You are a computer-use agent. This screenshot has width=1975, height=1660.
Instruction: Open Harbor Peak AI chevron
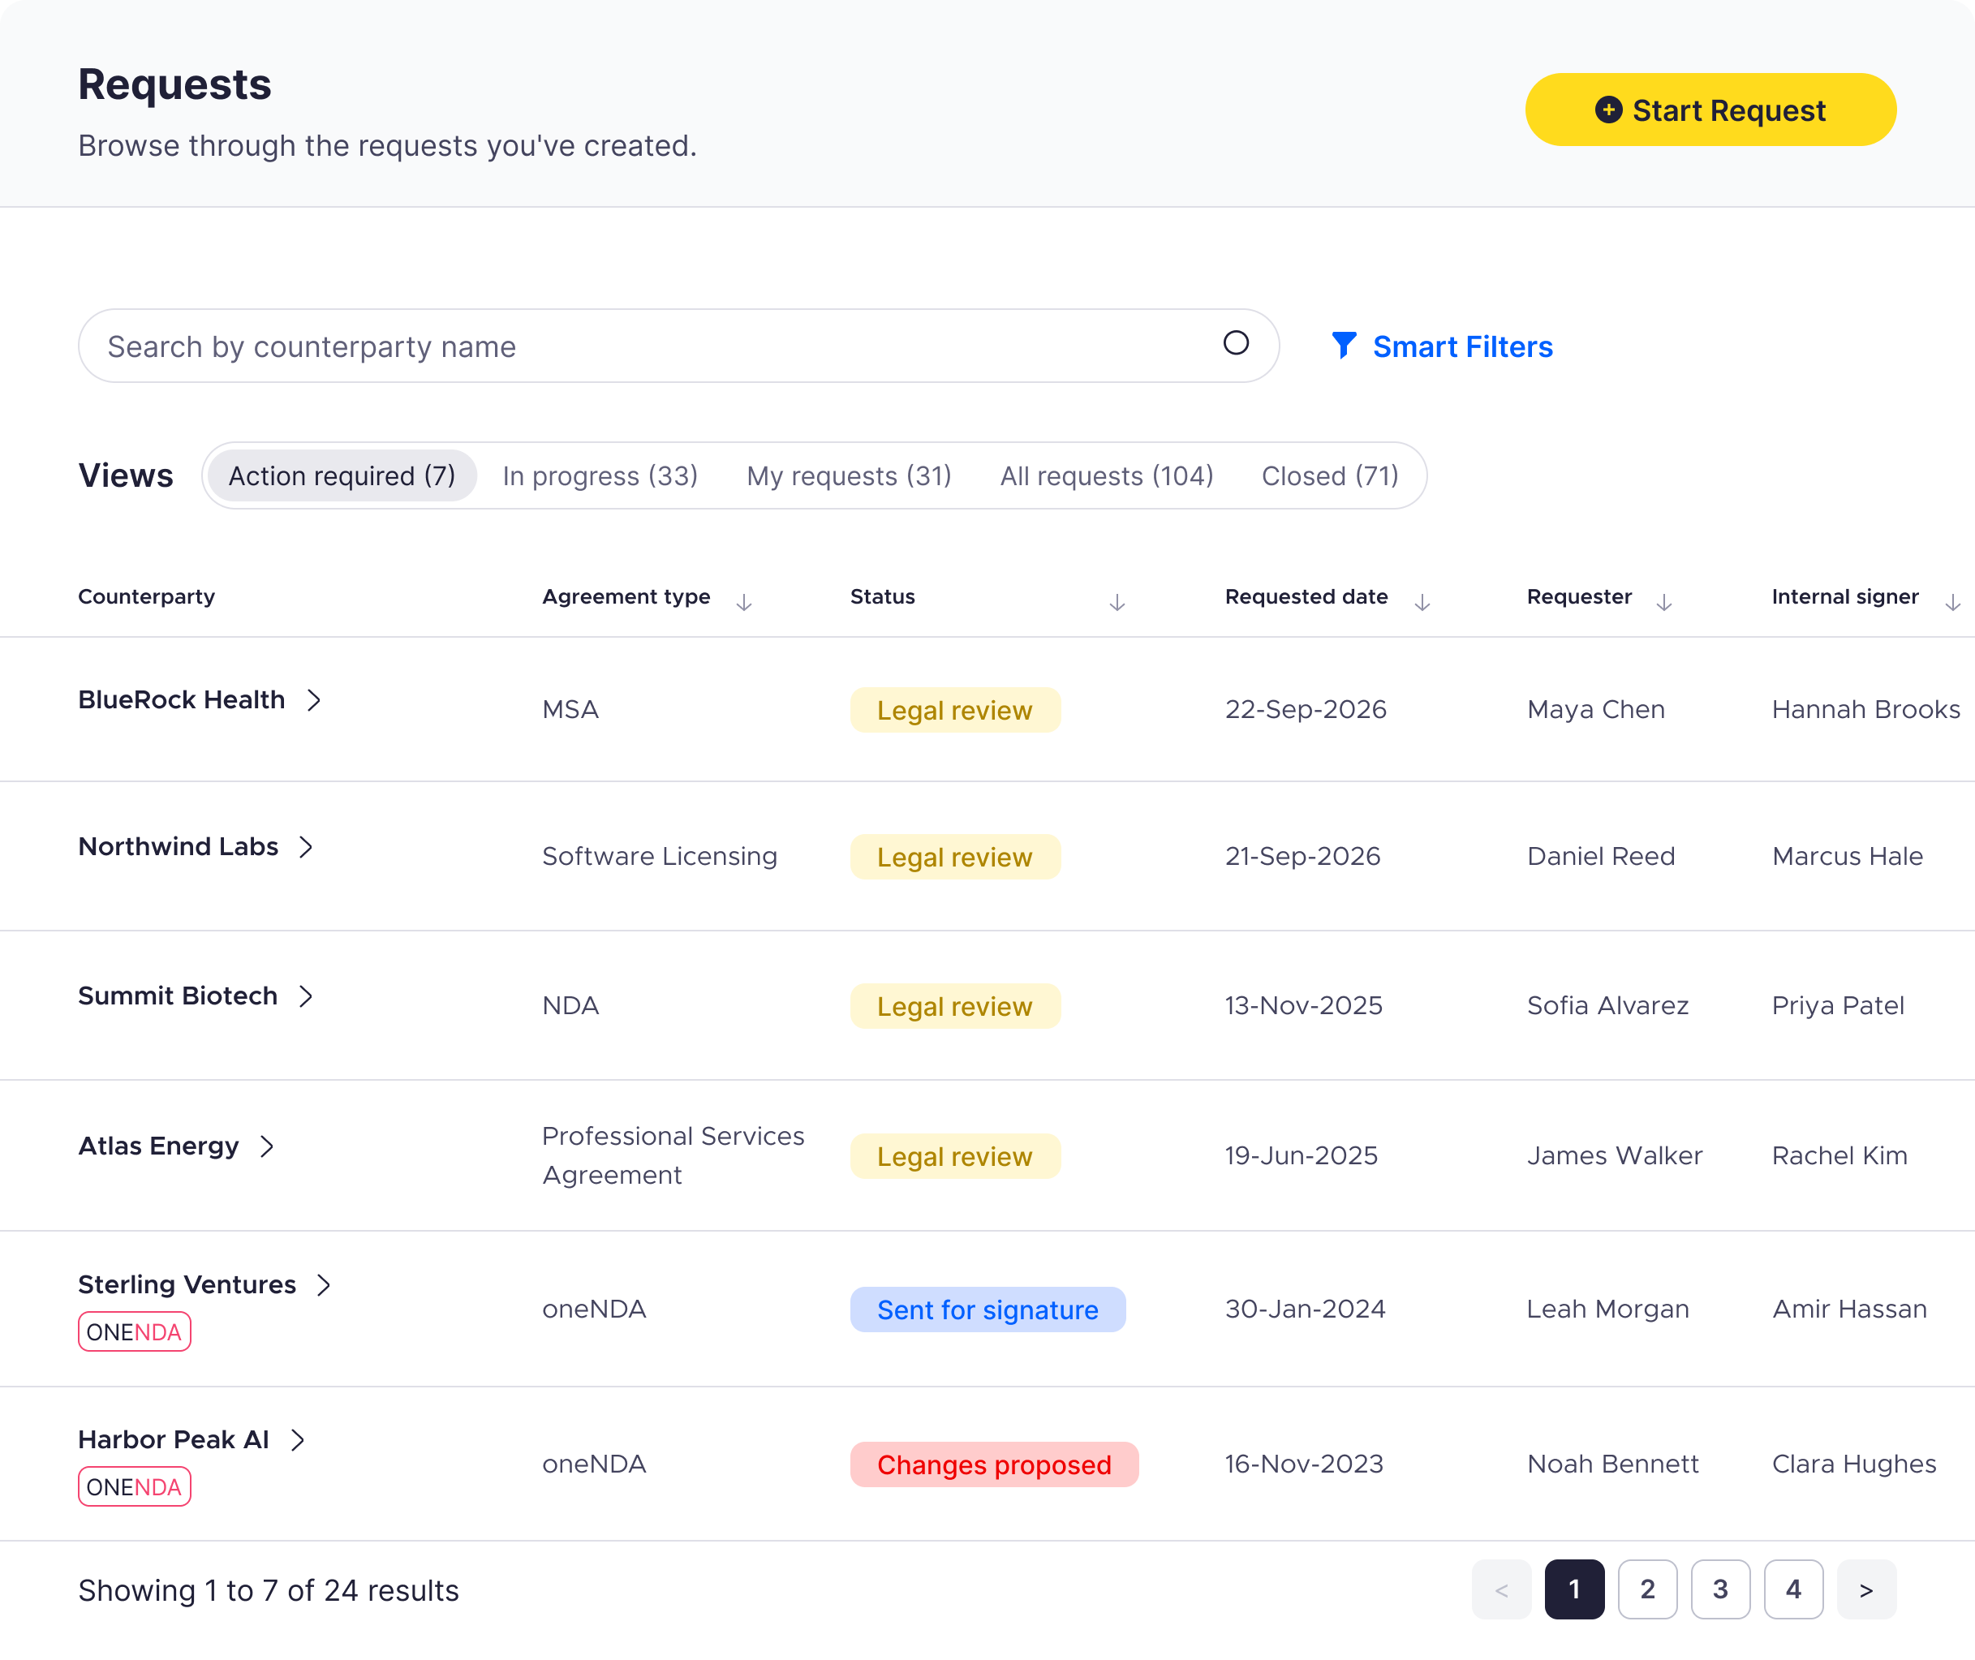[297, 1440]
